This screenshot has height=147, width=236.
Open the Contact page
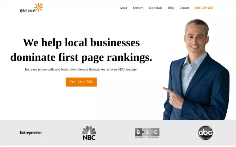[184, 8]
